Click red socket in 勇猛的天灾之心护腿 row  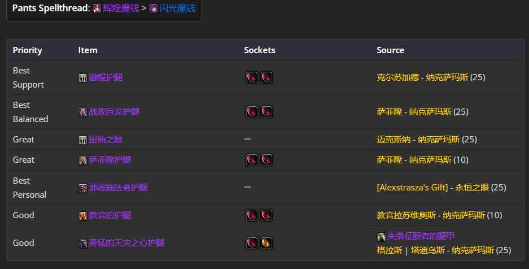click(252, 243)
